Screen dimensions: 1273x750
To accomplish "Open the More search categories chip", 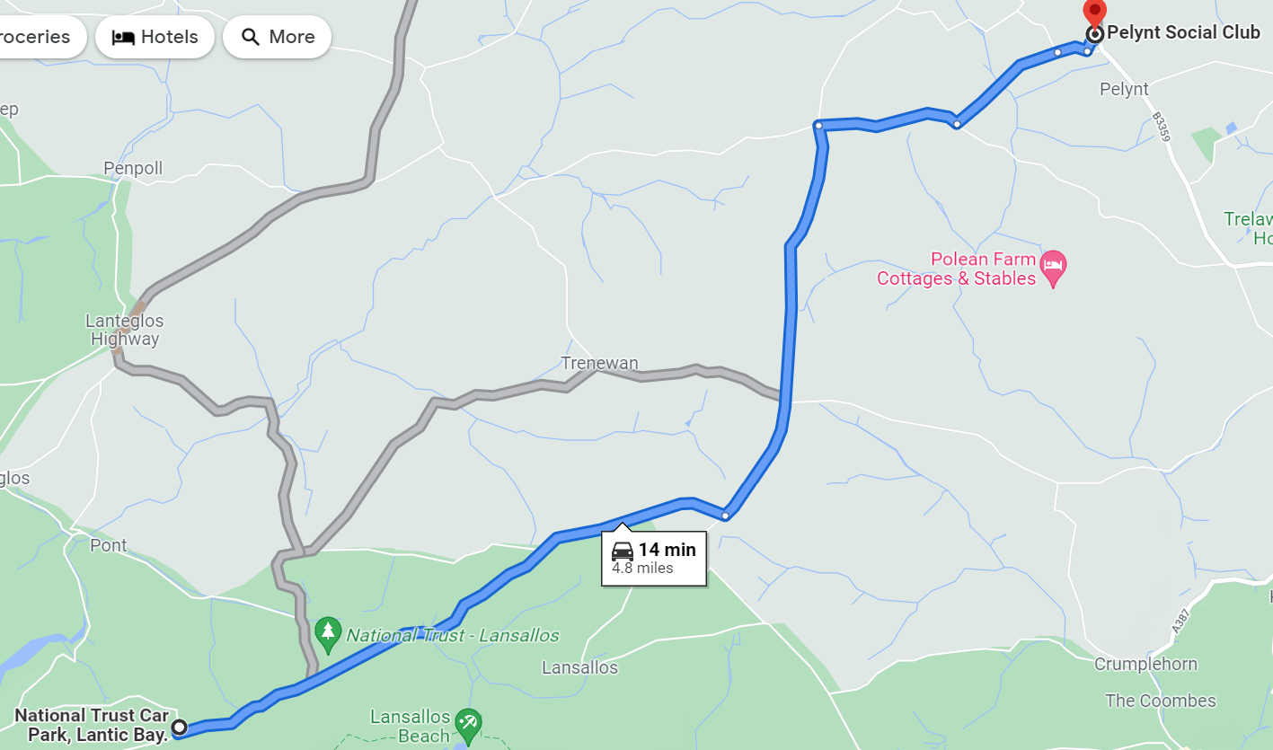I will click(x=277, y=37).
